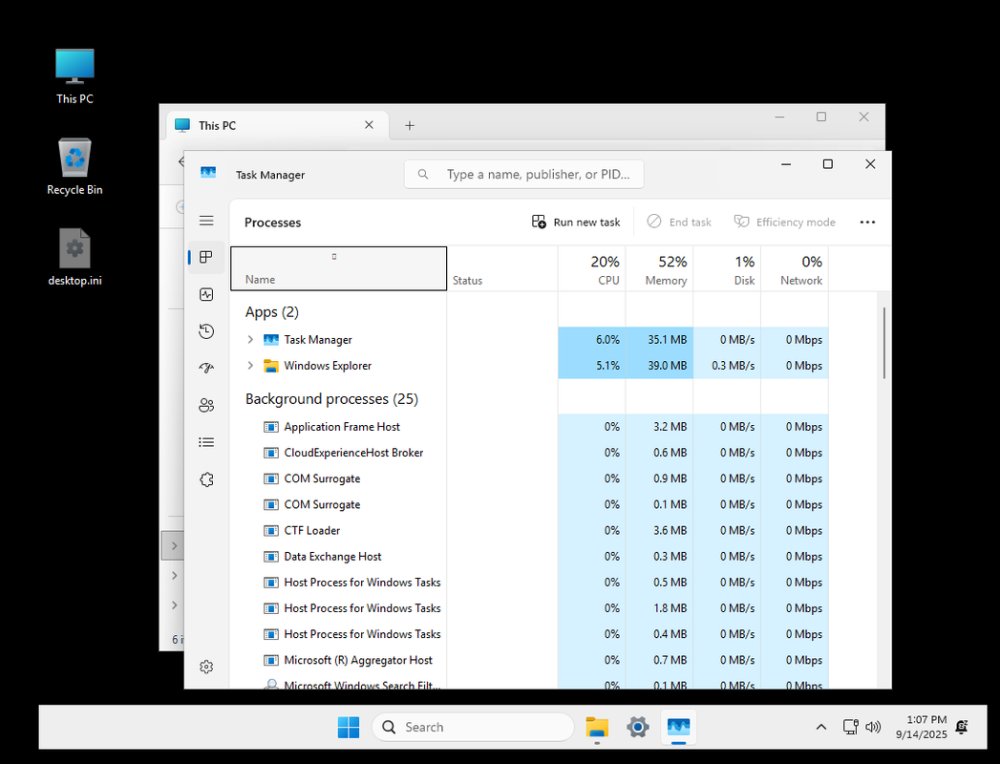Screen dimensions: 1000x764
Task: Click the End task button
Action: click(679, 222)
